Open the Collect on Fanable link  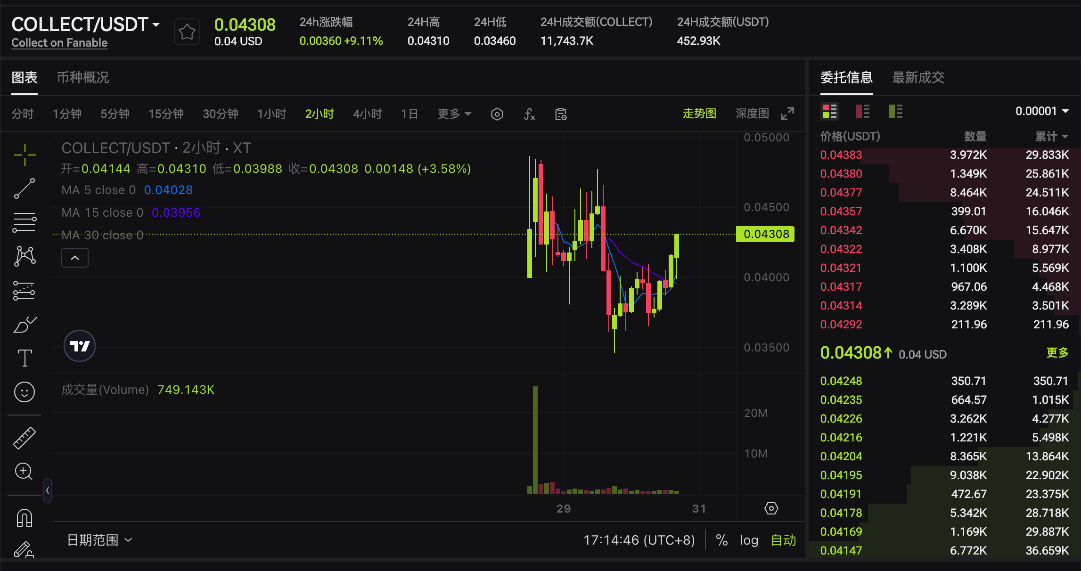coord(59,43)
